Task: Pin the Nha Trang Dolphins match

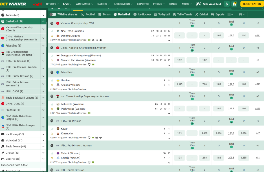Action: (x=52, y=31)
